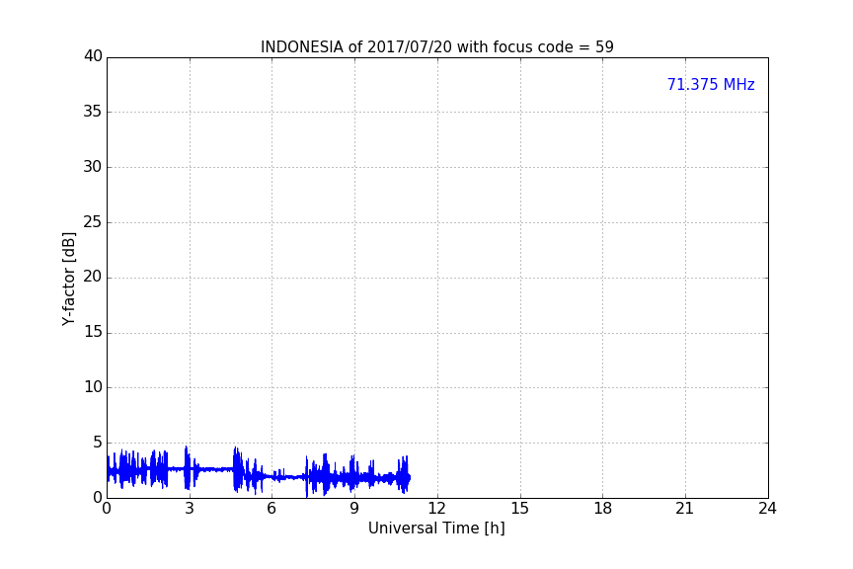Click the x-axis tick label 18
The image size is (853, 569).
[x=603, y=509]
